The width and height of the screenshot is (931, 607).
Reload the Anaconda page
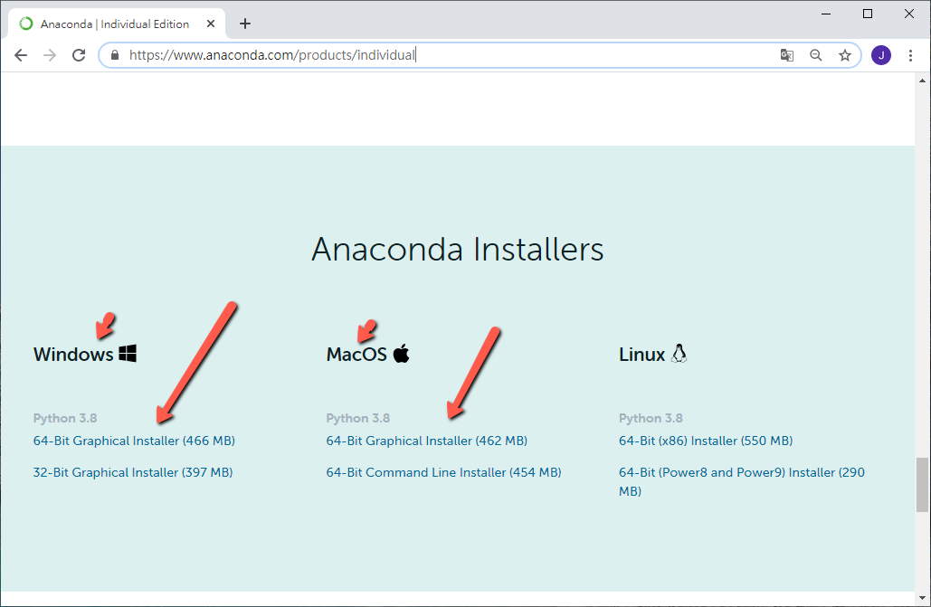[79, 55]
